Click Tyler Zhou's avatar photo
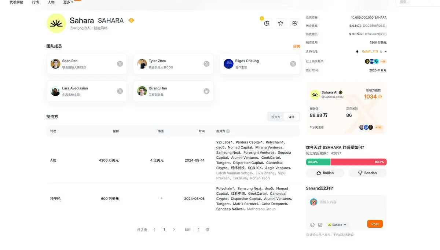Screen dimensions: 440x250 pyautogui.click(x=142, y=64)
